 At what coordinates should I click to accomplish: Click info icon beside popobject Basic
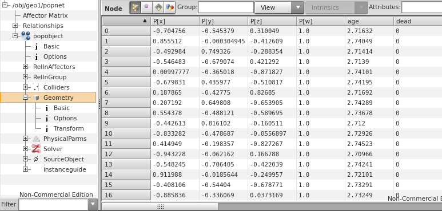tap(36, 46)
